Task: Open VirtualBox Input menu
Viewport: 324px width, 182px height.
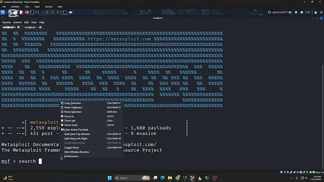Action: click(x=37, y=7)
